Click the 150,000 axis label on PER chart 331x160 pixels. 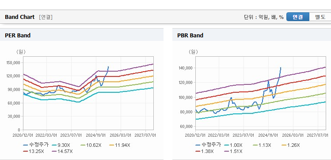point(13,62)
